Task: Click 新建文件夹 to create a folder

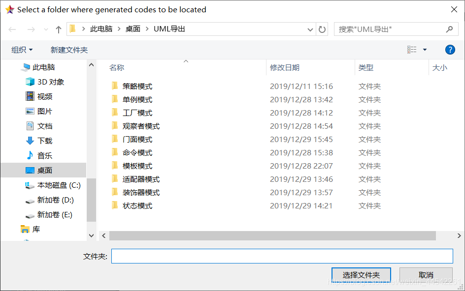Action: coord(68,49)
